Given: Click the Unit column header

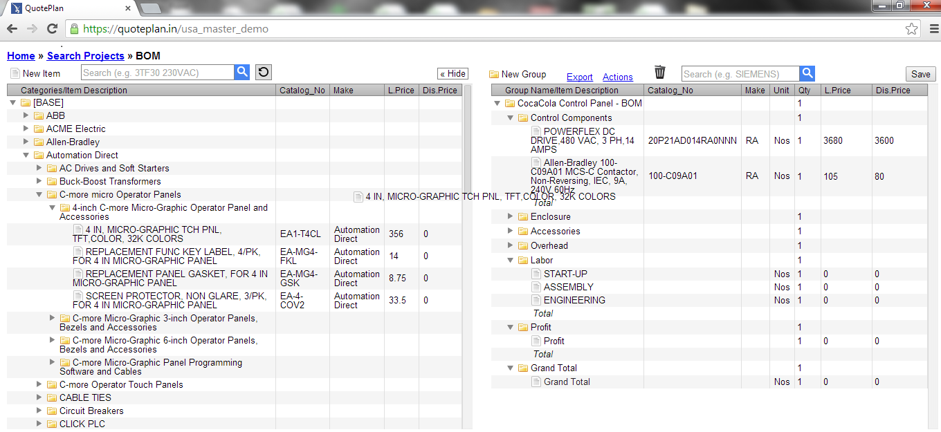Looking at the screenshot, I should coord(782,90).
